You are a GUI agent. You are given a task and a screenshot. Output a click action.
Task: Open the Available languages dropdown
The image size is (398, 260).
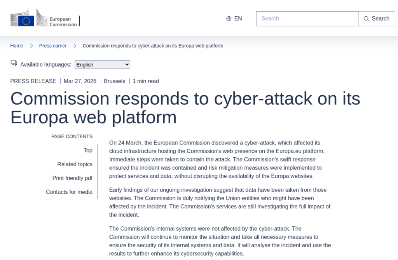coord(102,65)
